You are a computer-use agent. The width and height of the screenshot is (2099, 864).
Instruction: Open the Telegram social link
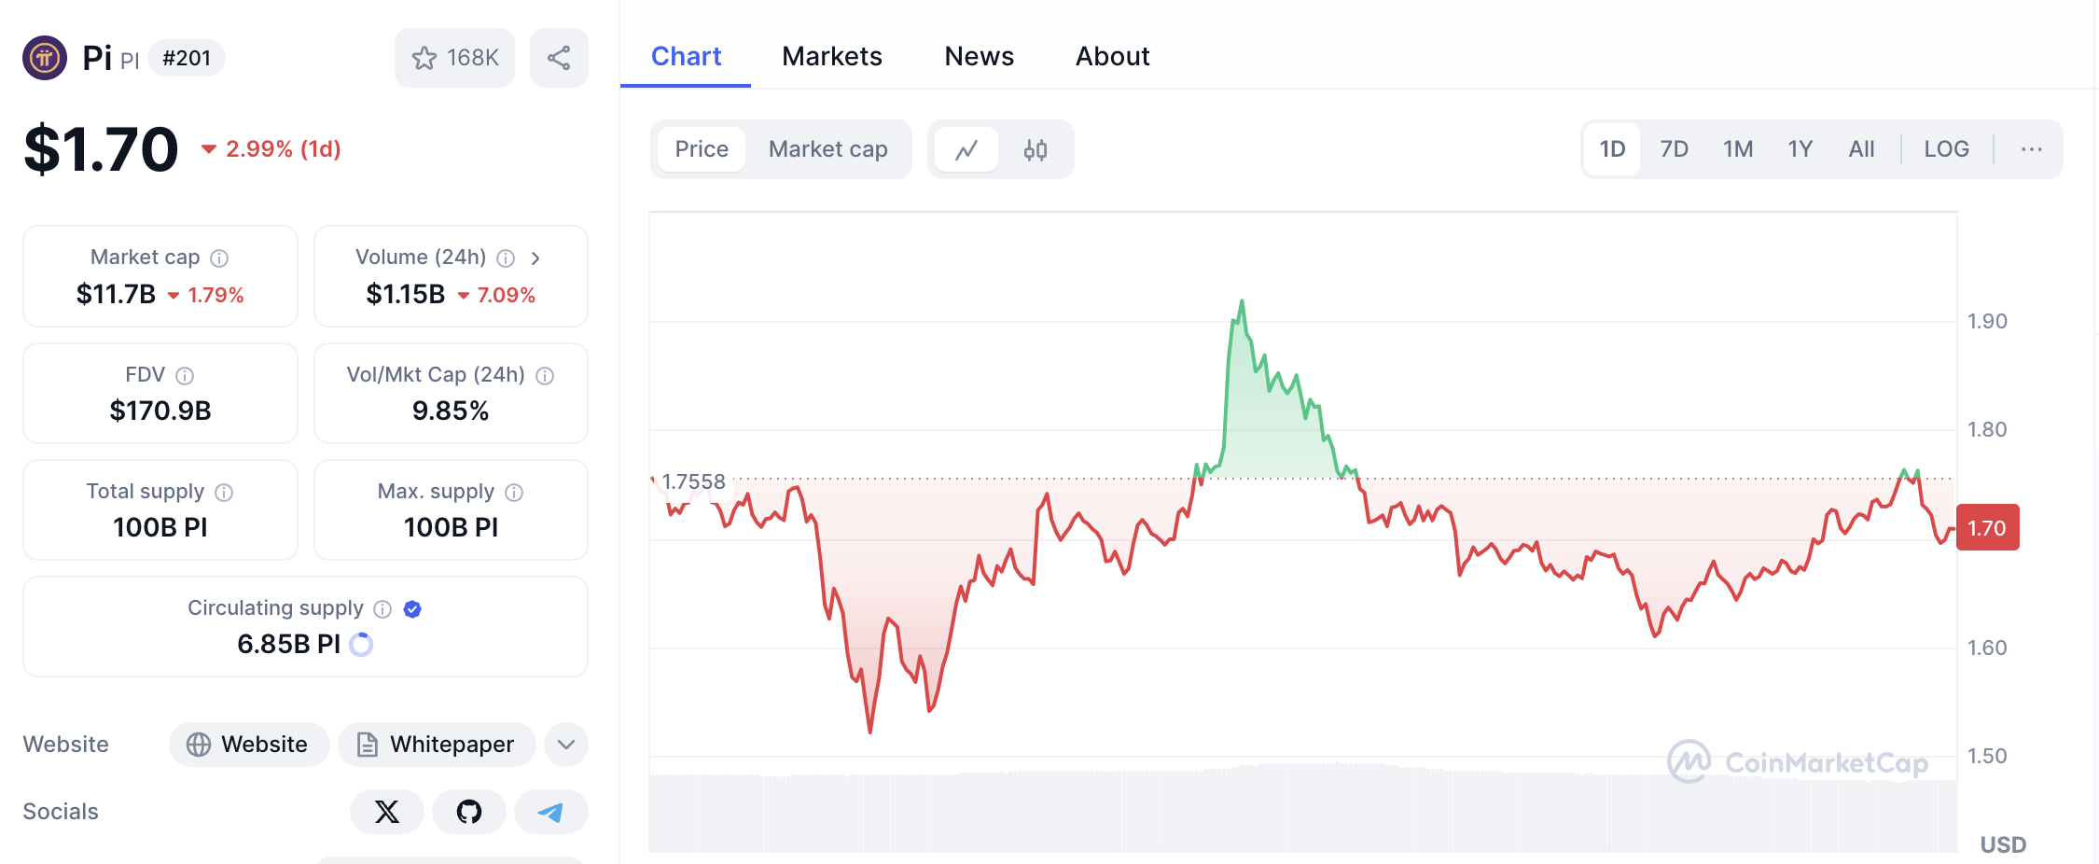coord(550,812)
